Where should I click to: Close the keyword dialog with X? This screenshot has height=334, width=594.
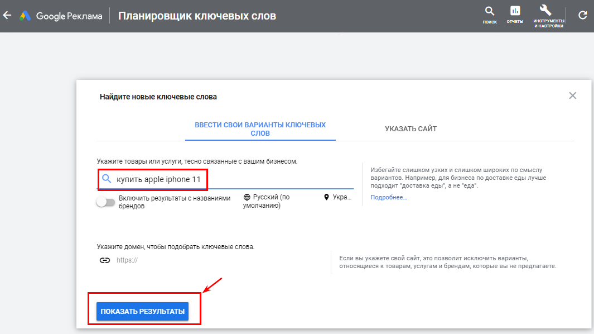pos(572,96)
